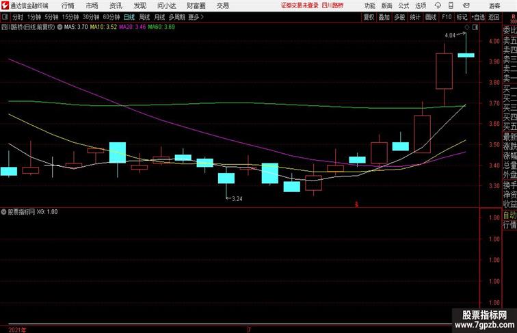The width and height of the screenshot is (517, 333).
Task: Click the MA5: 3.70 indicator label
Action: [x=76, y=27]
